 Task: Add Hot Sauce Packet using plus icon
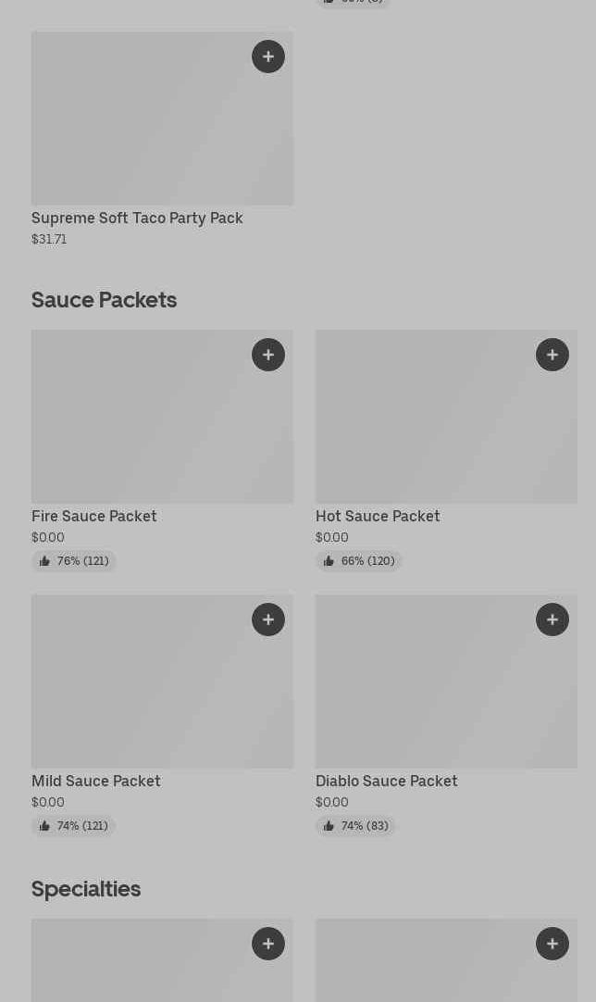(x=553, y=355)
